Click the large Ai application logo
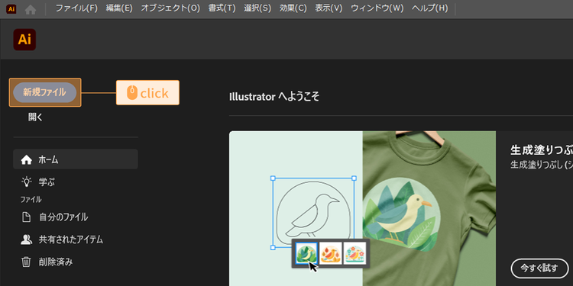This screenshot has width=573, height=286. pyautogui.click(x=24, y=40)
